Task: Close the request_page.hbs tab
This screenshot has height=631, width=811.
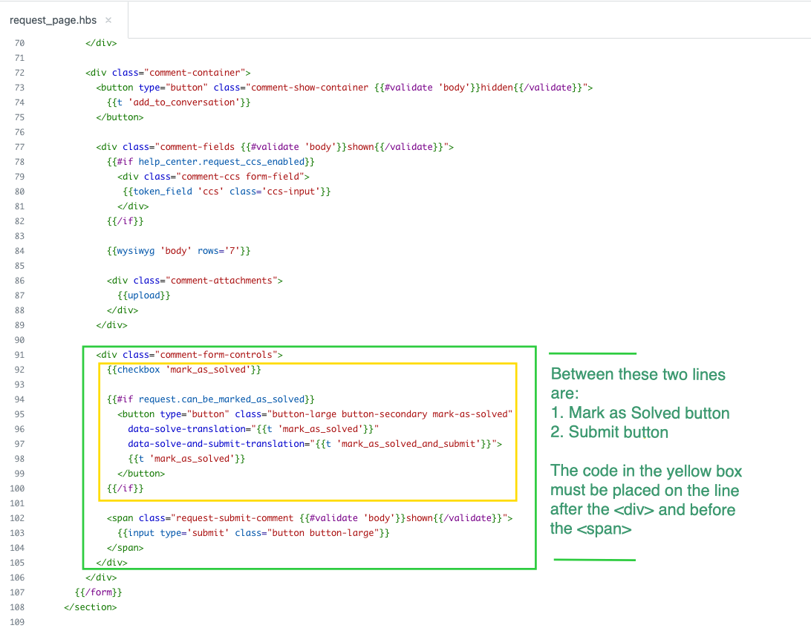Action: coord(108,20)
